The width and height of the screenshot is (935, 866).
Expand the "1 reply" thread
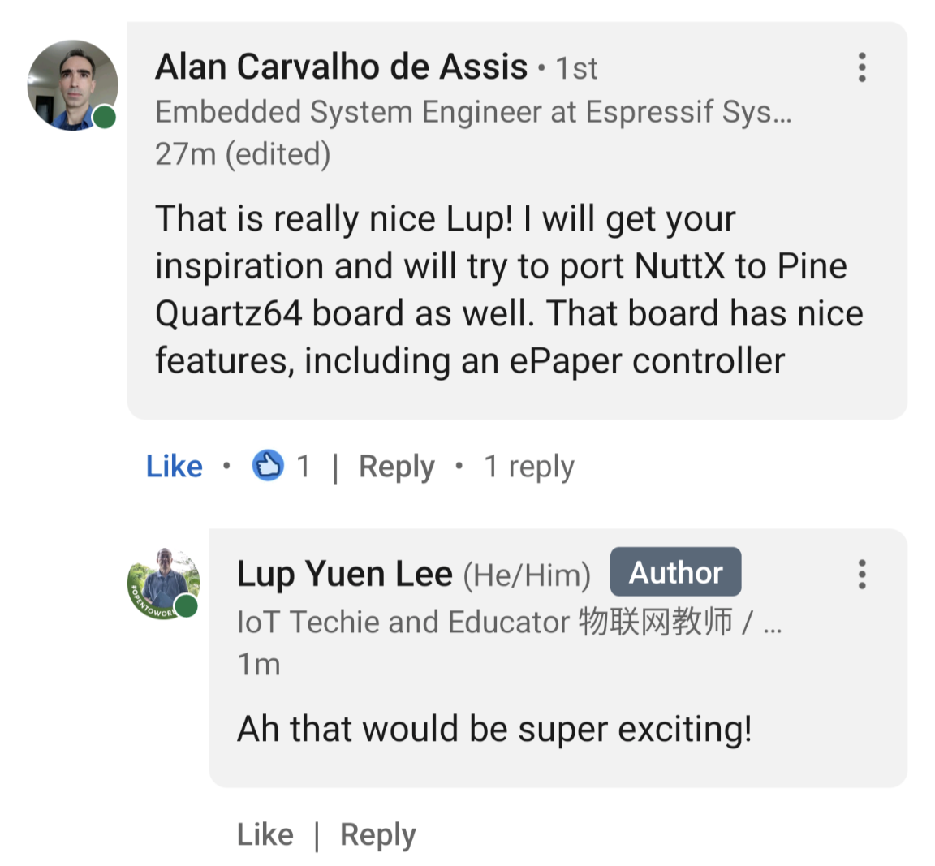529,467
